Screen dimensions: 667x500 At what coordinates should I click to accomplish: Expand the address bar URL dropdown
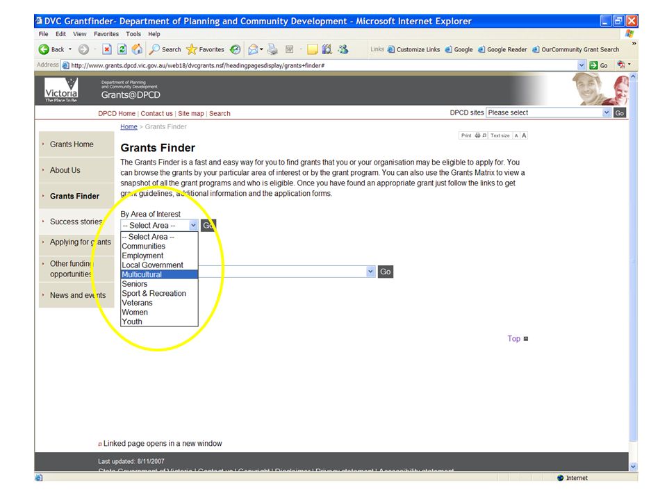point(582,65)
